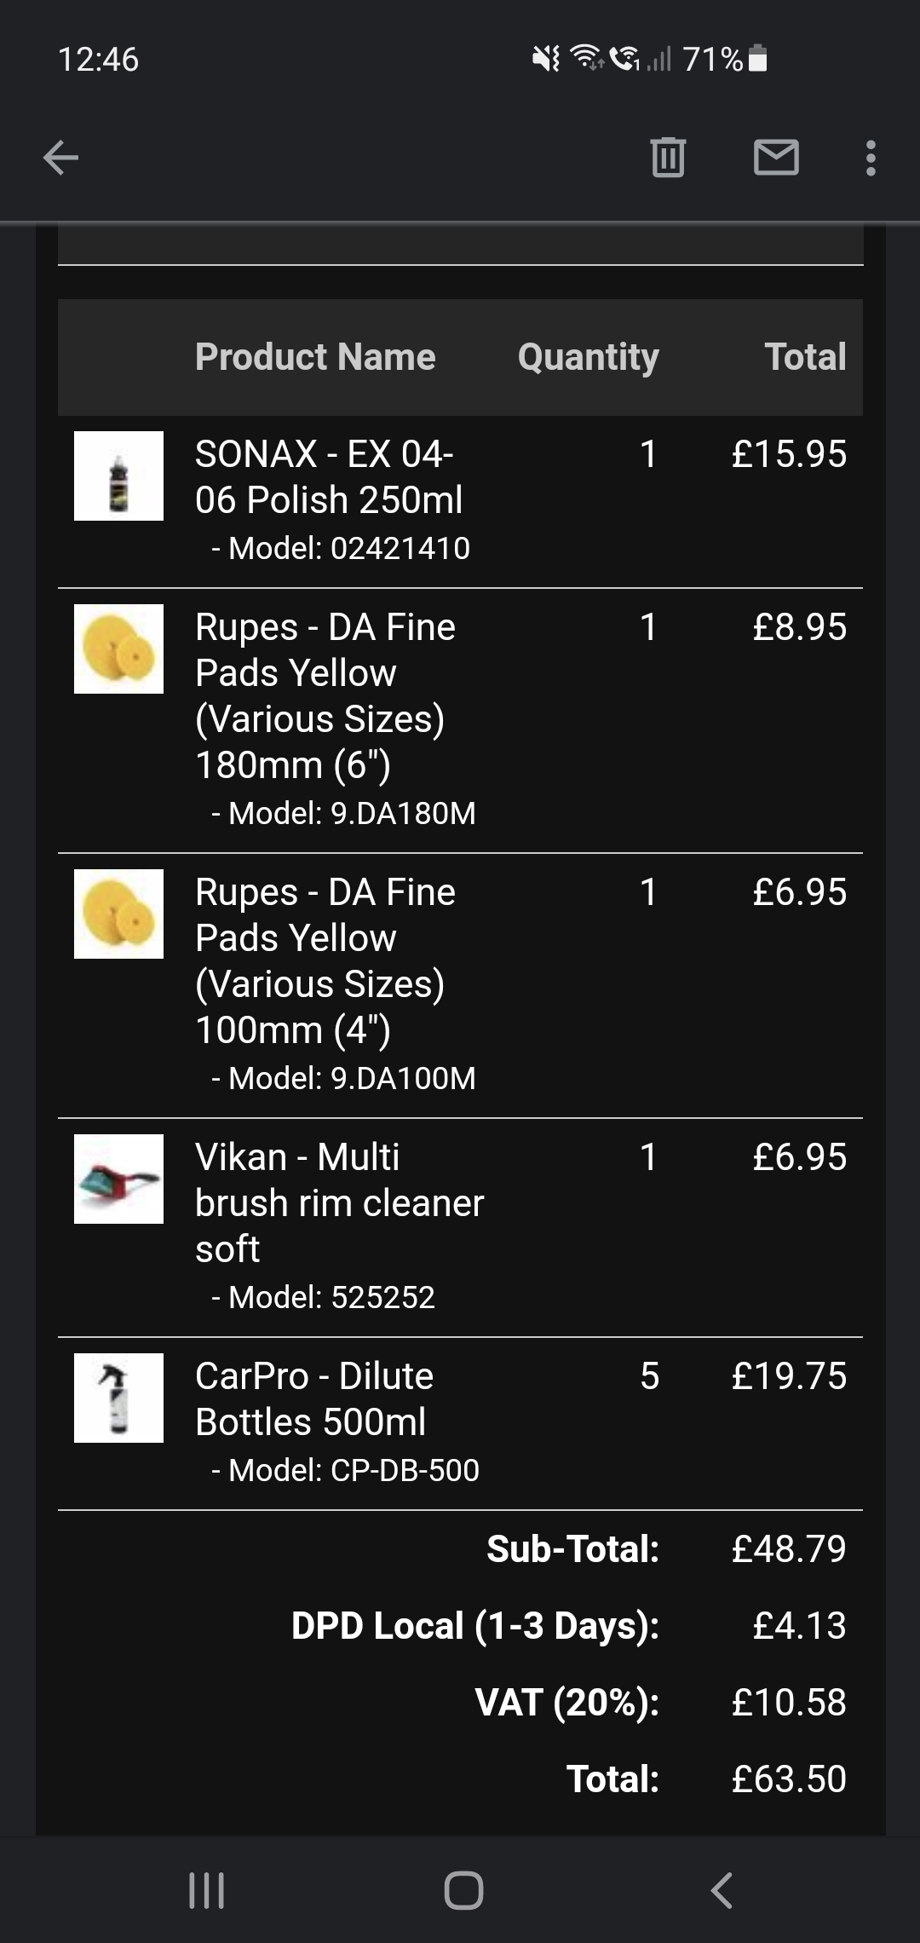Open the Vikan Multi brush rim cleaner link
920x1943 pixels.
coord(339,1202)
